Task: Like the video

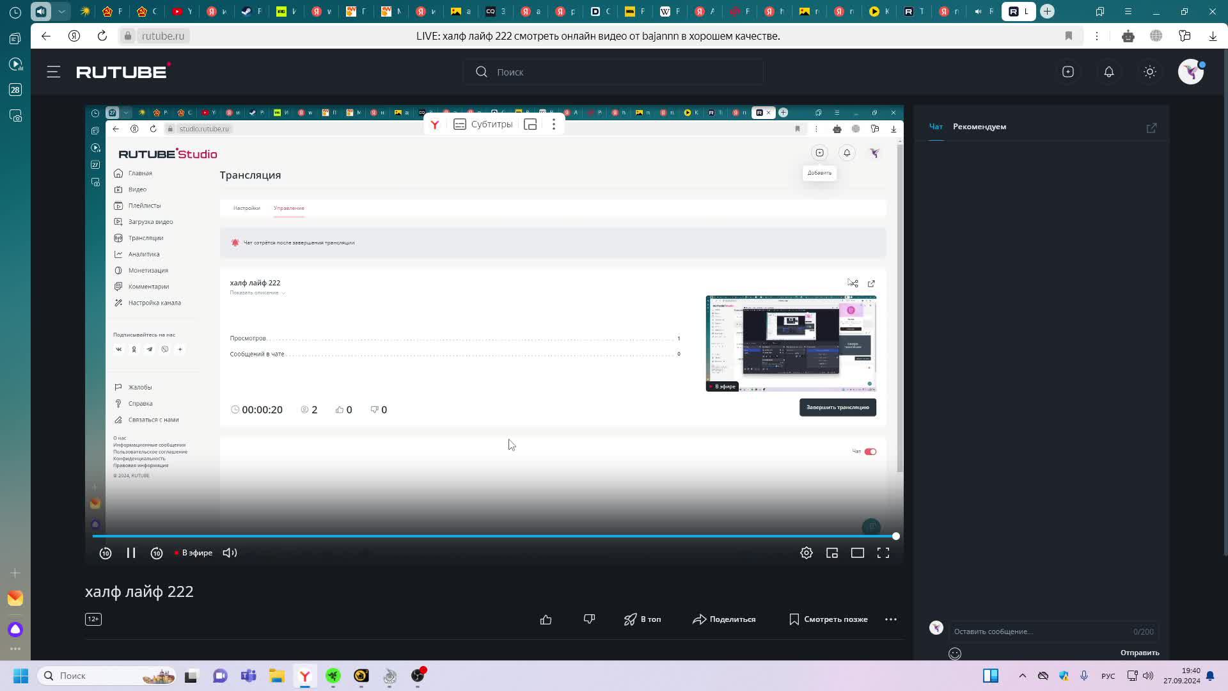Action: pyautogui.click(x=546, y=619)
